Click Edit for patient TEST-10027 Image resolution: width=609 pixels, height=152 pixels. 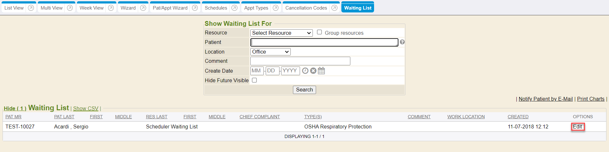pos(578,127)
